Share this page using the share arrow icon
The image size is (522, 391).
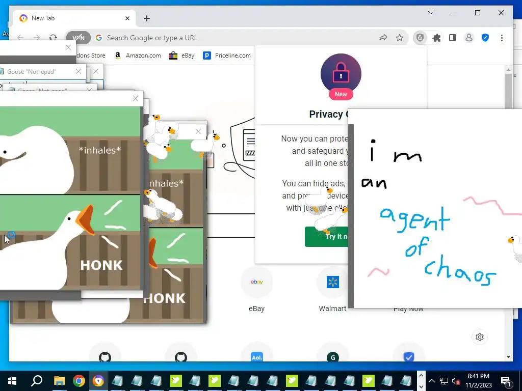383,38
